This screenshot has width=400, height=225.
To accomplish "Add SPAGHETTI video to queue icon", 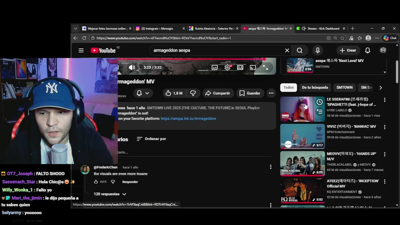I will click(x=320, y=111).
